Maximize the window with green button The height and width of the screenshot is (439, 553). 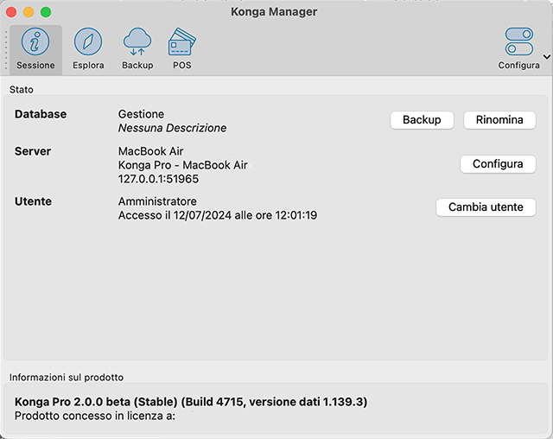pyautogui.click(x=46, y=12)
